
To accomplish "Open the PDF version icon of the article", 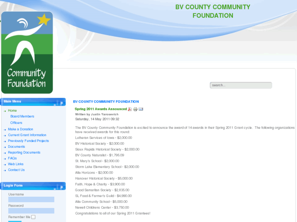I will (x=130, y=109).
